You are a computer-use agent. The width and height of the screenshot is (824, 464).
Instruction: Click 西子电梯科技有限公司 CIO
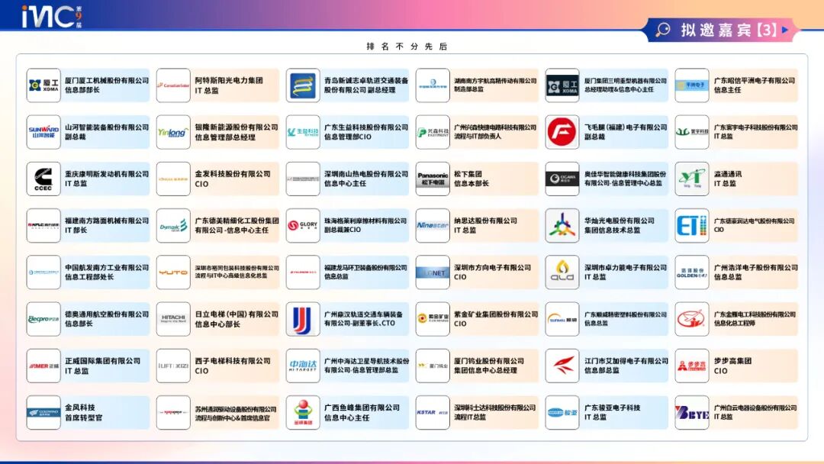(x=232, y=366)
